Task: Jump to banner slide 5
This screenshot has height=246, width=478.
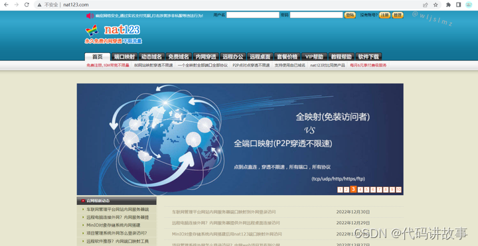Action: click(366, 190)
